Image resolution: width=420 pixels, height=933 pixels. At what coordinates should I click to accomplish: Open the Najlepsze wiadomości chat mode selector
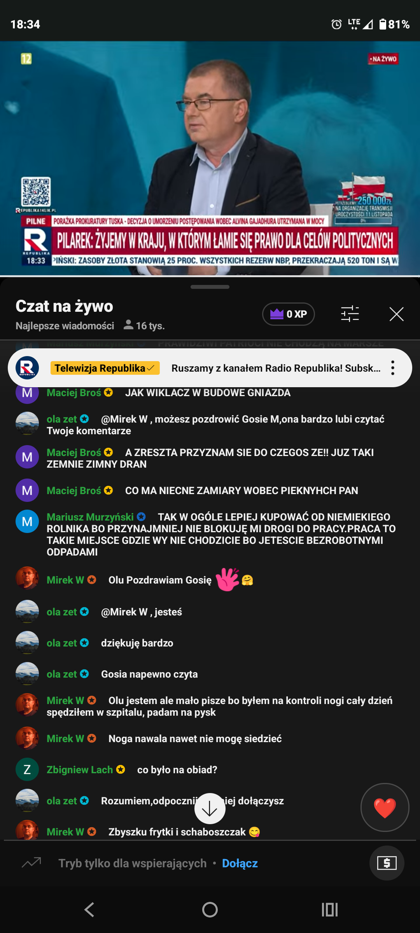[65, 326]
